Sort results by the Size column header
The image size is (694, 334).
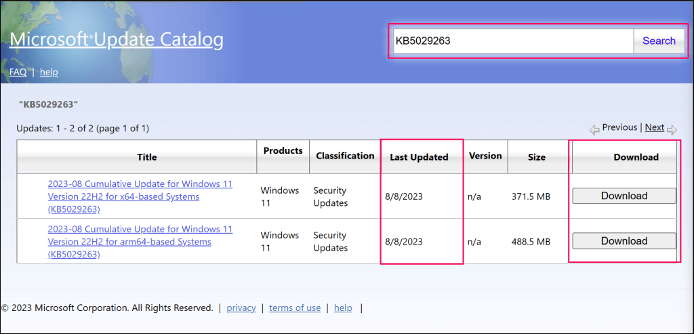click(x=536, y=157)
